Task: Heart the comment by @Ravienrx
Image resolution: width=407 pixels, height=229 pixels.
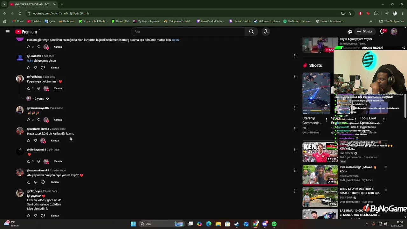Action: click(43, 67)
